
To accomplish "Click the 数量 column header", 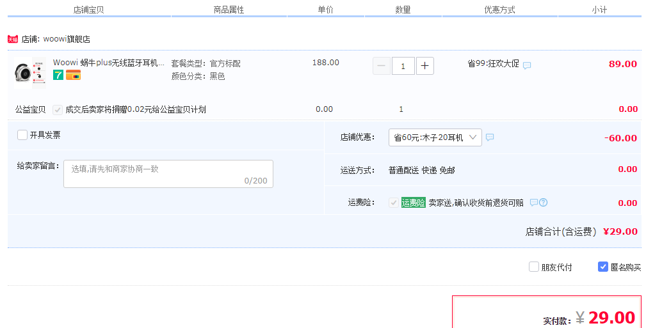I will (x=403, y=10).
